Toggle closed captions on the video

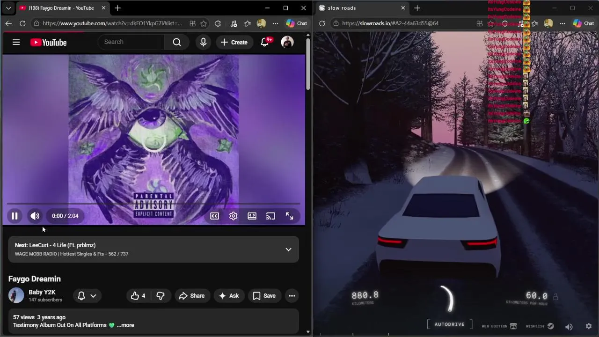click(214, 216)
